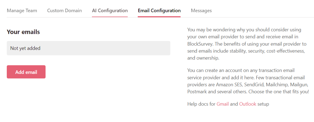Click the Add email button

pyautogui.click(x=26, y=72)
